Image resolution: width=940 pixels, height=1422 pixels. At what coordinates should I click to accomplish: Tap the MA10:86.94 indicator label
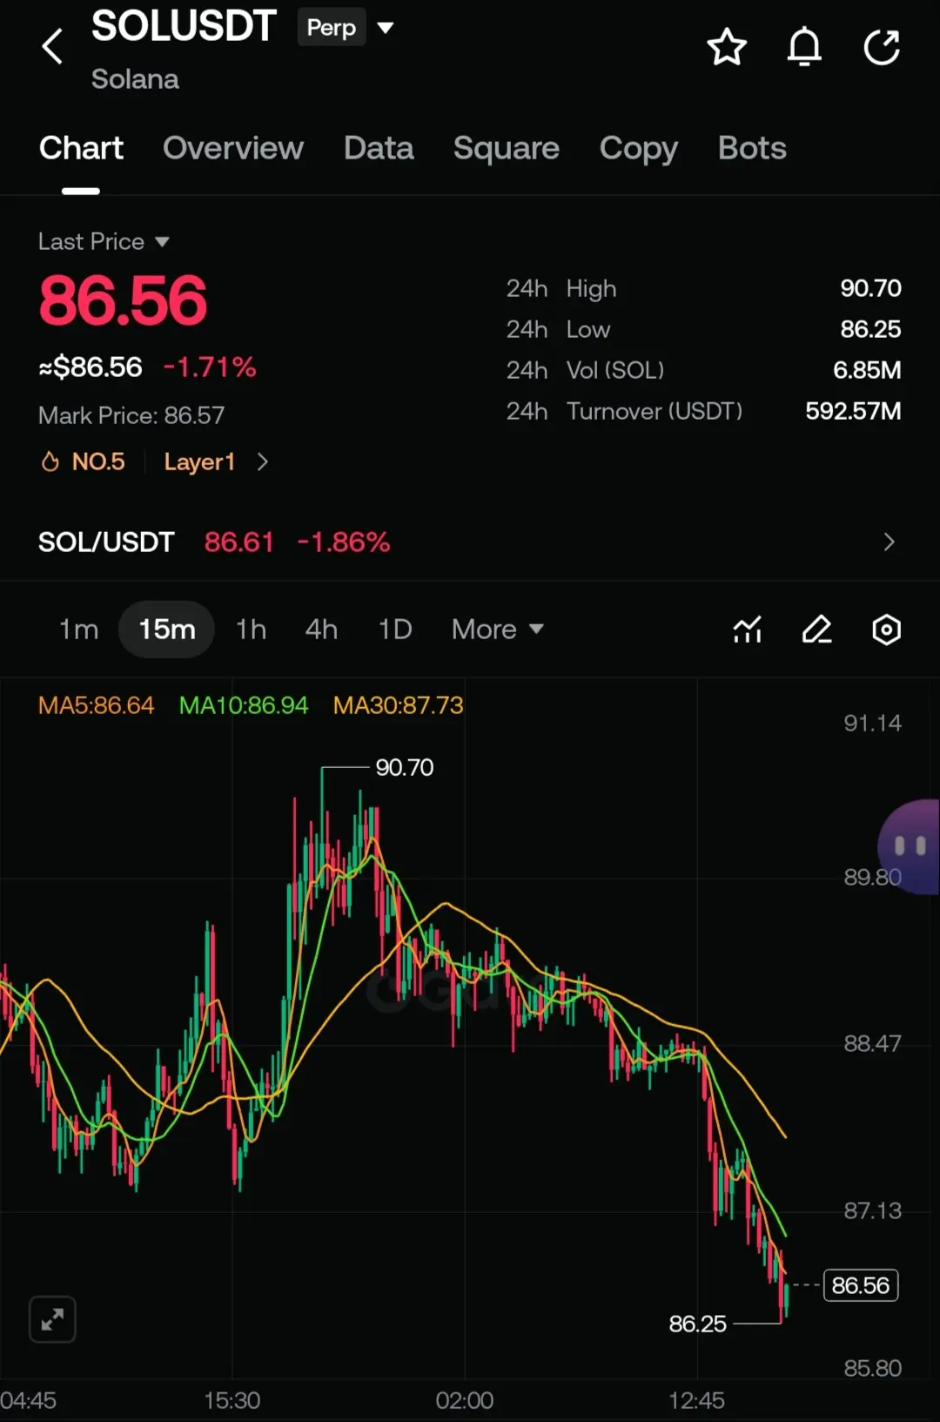point(244,705)
